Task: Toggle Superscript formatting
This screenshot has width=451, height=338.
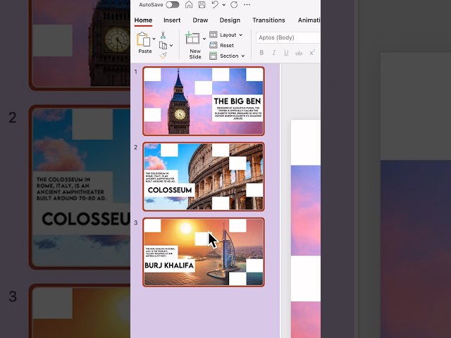Action: pyautogui.click(x=312, y=53)
